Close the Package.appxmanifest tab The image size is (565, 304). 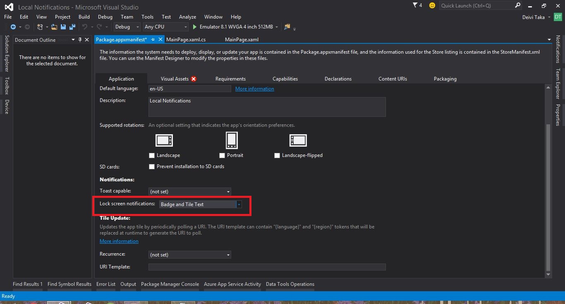160,40
